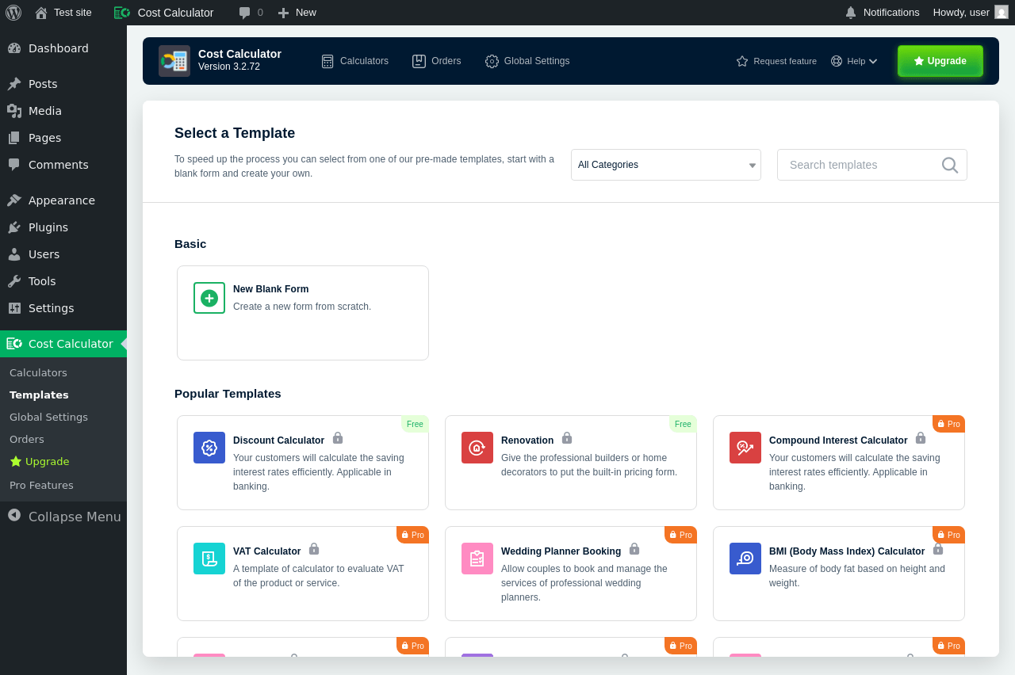Open the Global Settings submenu link
The height and width of the screenshot is (675, 1015).
click(48, 417)
